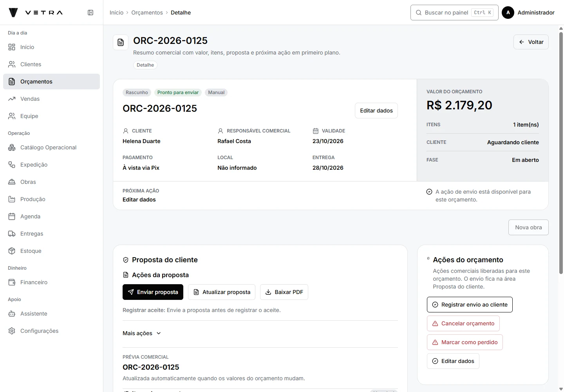Click the Vetra logo icon

(13, 13)
